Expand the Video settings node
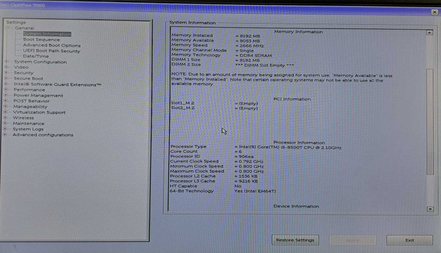The width and height of the screenshot is (441, 253). pos(6,67)
